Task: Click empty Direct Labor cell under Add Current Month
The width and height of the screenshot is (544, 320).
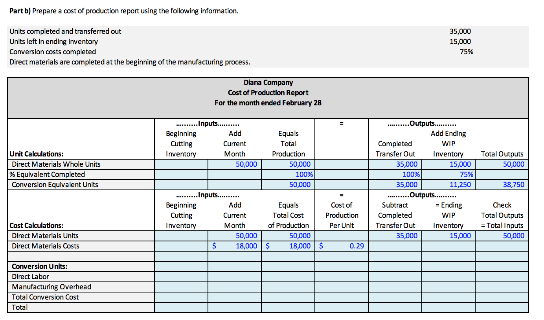Action: click(x=235, y=277)
